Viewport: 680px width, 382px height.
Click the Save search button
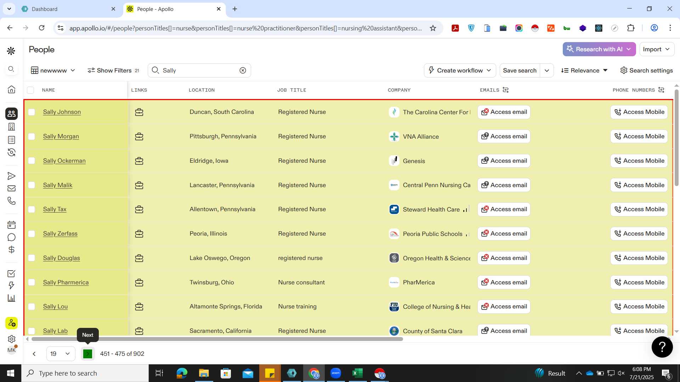click(x=520, y=70)
